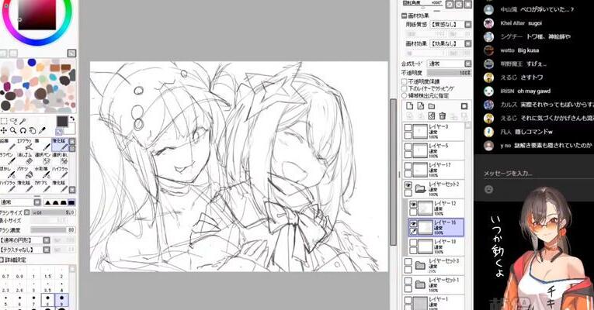Add layer mask icon in layer panel
This screenshot has width=594, height=310.
(464, 106)
